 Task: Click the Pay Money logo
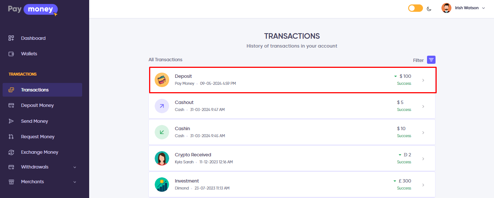pyautogui.click(x=33, y=9)
